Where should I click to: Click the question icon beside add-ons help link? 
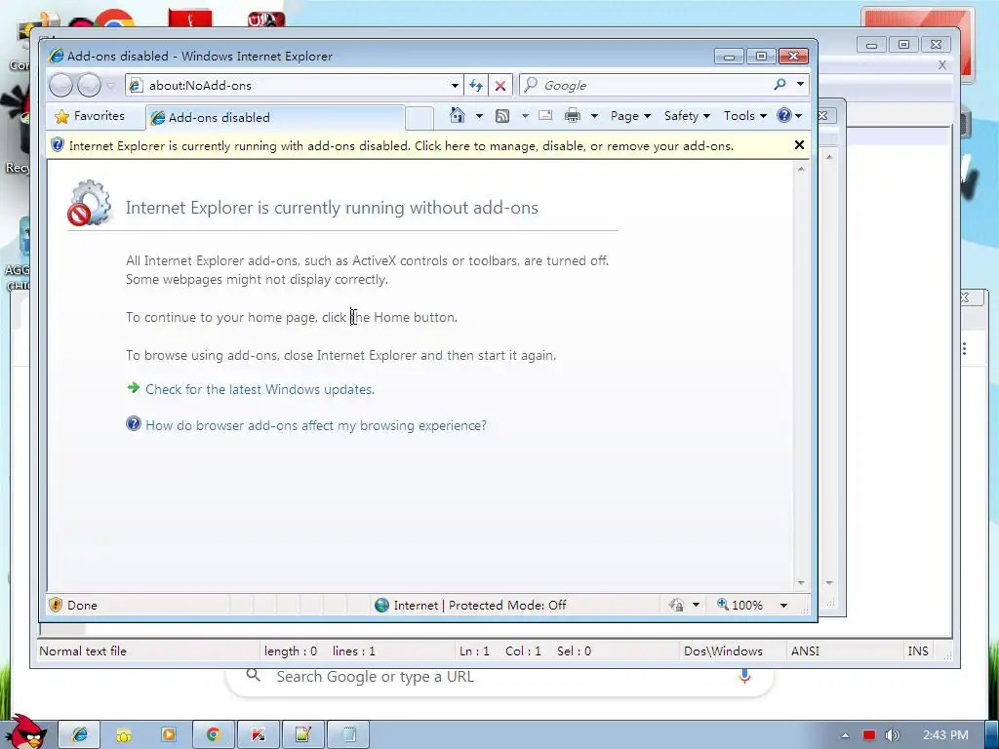point(133,423)
